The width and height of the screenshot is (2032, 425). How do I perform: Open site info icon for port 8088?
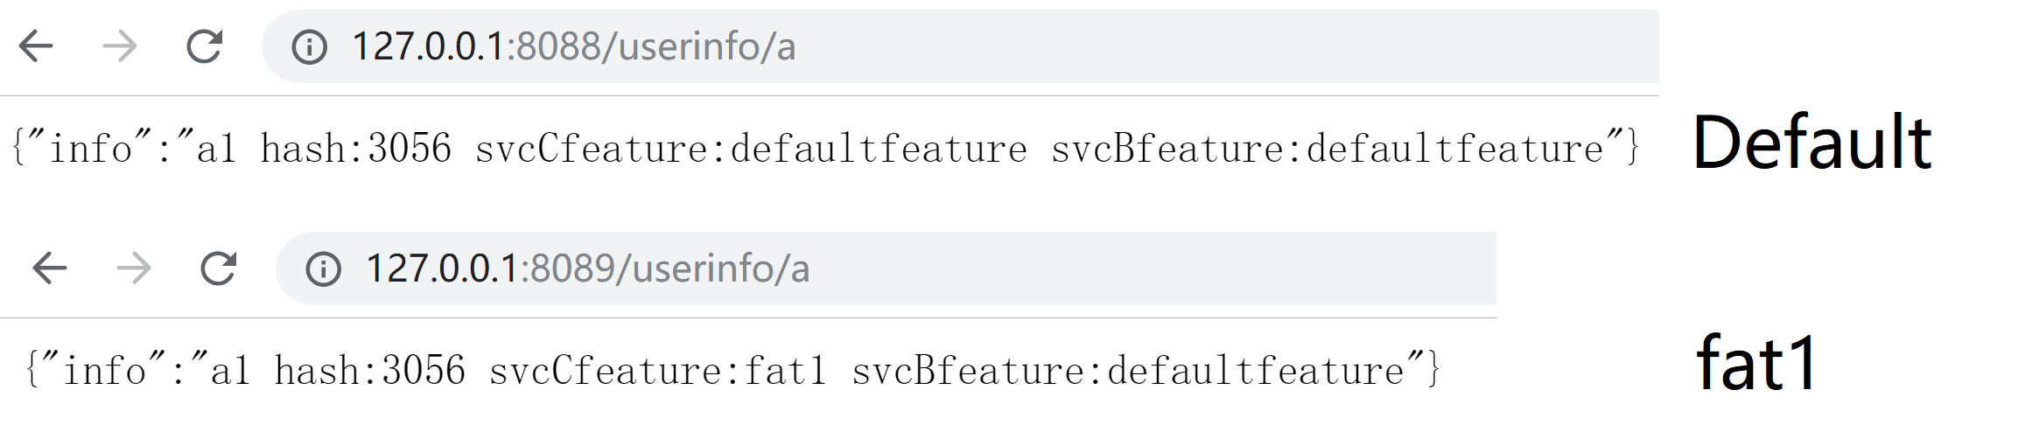tap(309, 46)
